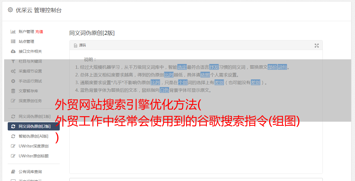Open UWriter原创标题 menu entry
355x181 pixels.
point(34,156)
